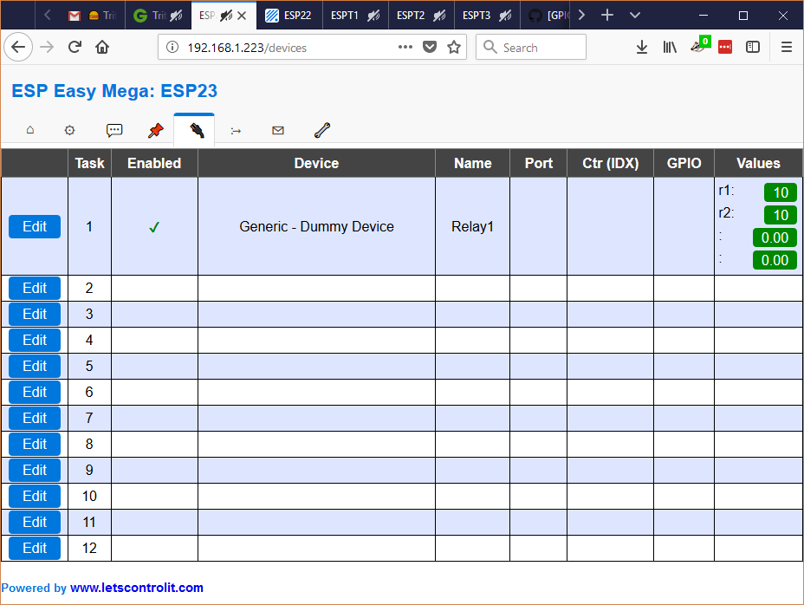The image size is (804, 605).
Task: Click the Enabled checkmark for Task 1
Action: point(154,226)
